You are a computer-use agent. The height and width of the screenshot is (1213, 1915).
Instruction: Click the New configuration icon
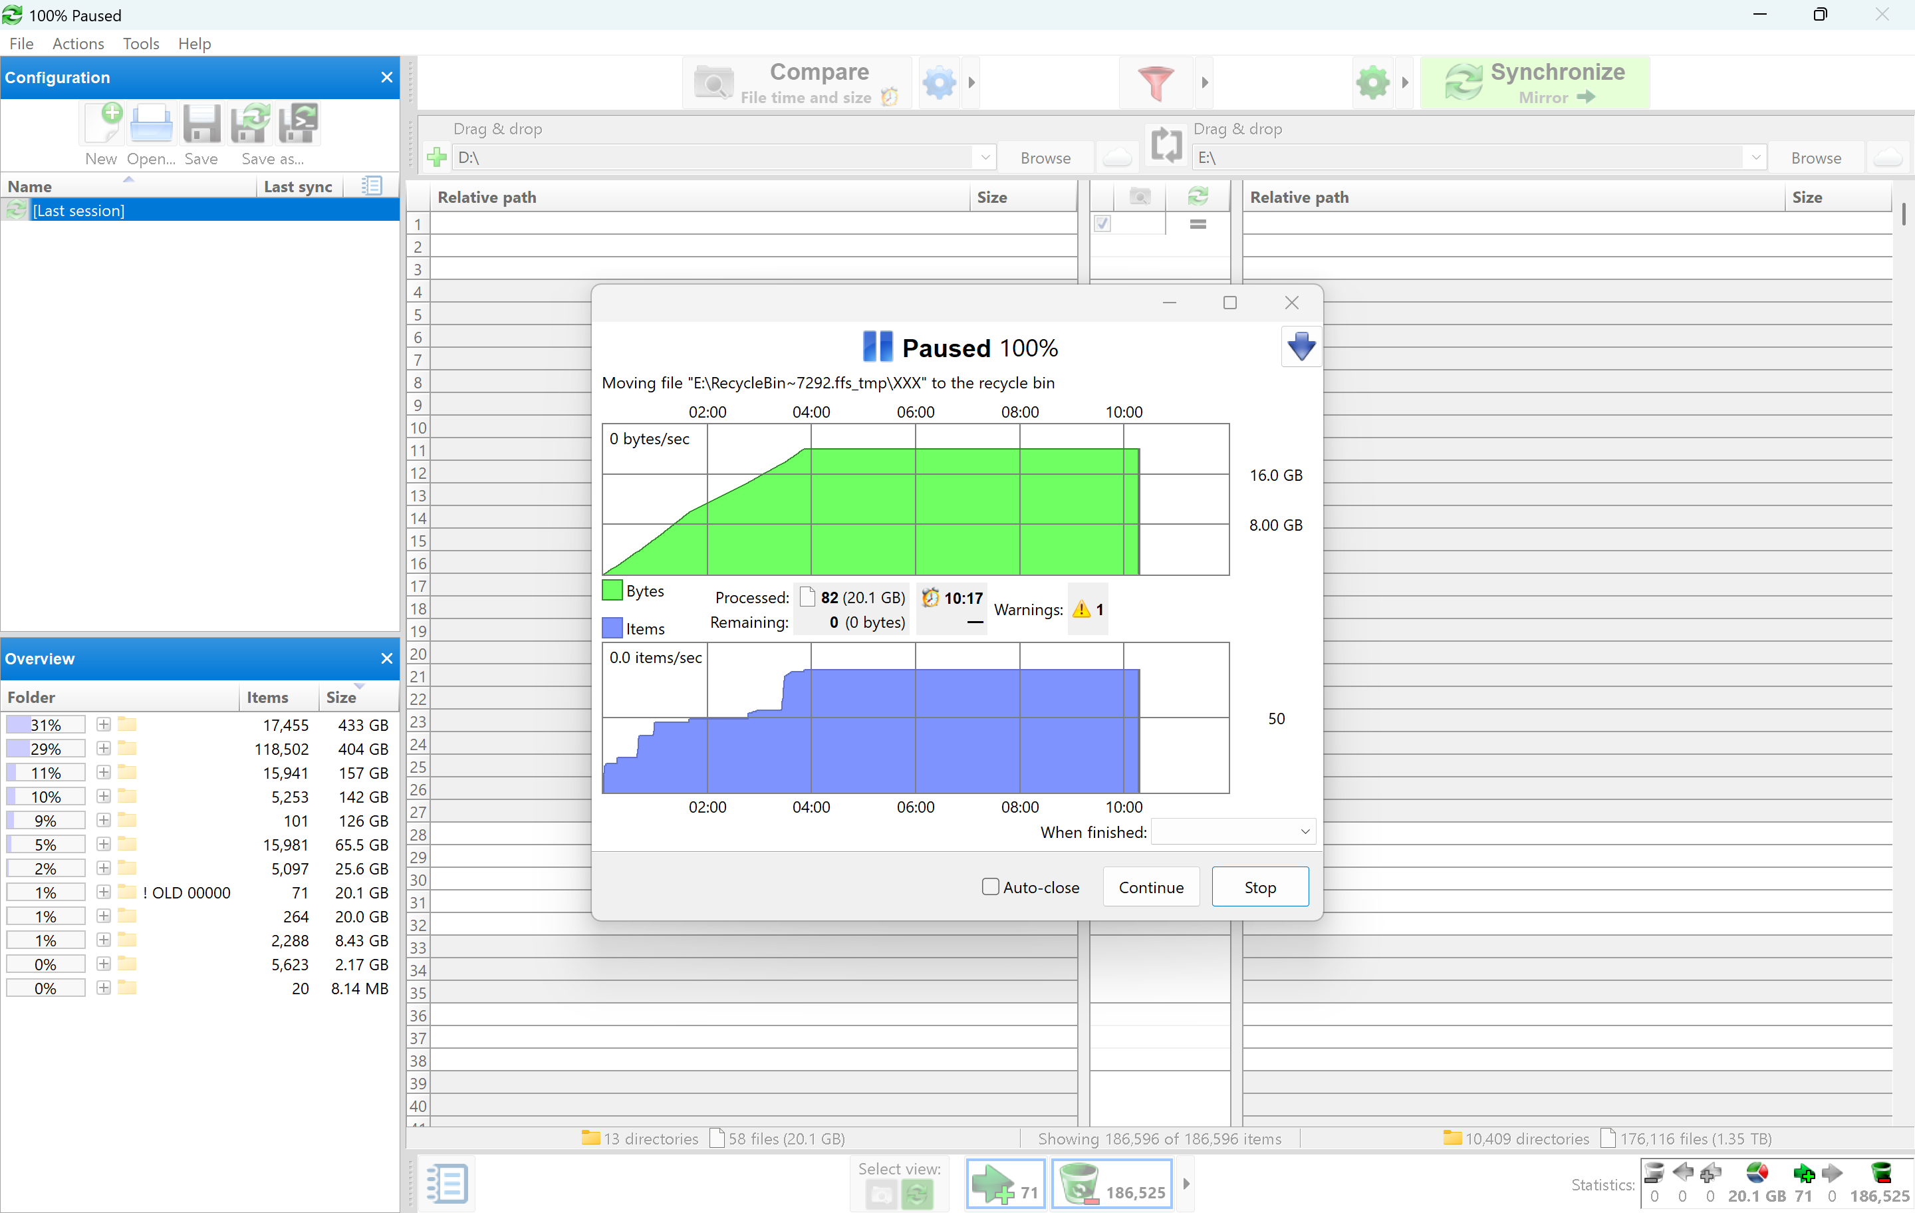pos(102,123)
